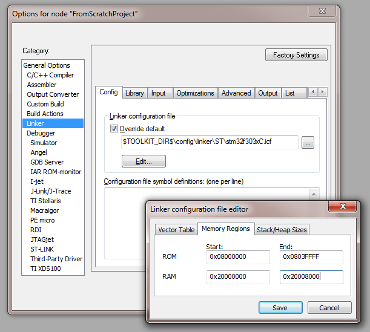Image resolution: width=370 pixels, height=332 pixels.
Task: Select Macraigor in category list
Action: pyautogui.click(x=45, y=210)
